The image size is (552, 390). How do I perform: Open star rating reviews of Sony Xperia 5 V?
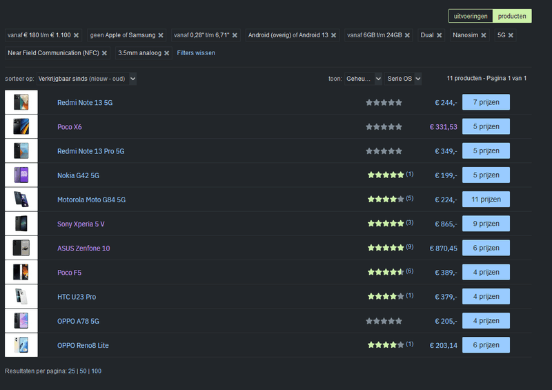[391, 224]
